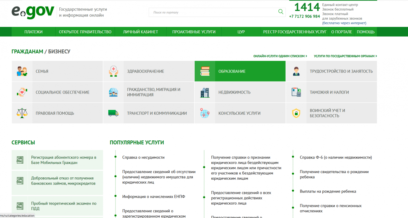Screen dimensions: 408x218
Task: Click the e.gov logo
Action: click(33, 12)
